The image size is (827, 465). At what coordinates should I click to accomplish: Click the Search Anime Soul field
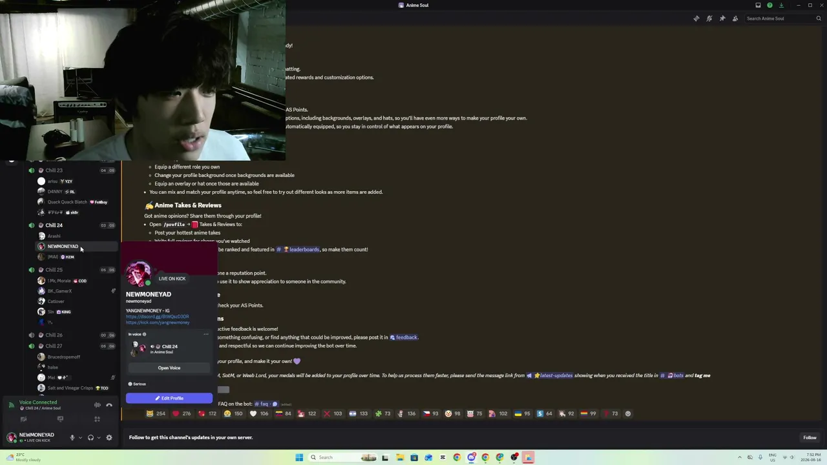[x=782, y=18]
